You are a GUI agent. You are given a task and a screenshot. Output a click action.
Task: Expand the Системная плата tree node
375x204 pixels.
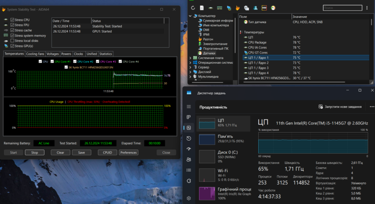click(x=190, y=58)
